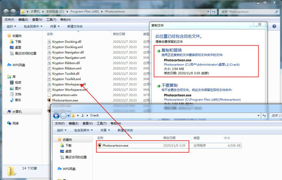This screenshot has width=282, height=180.
Task: Open 文件(F) menu in Crack window
Action: (x=60, y=123)
